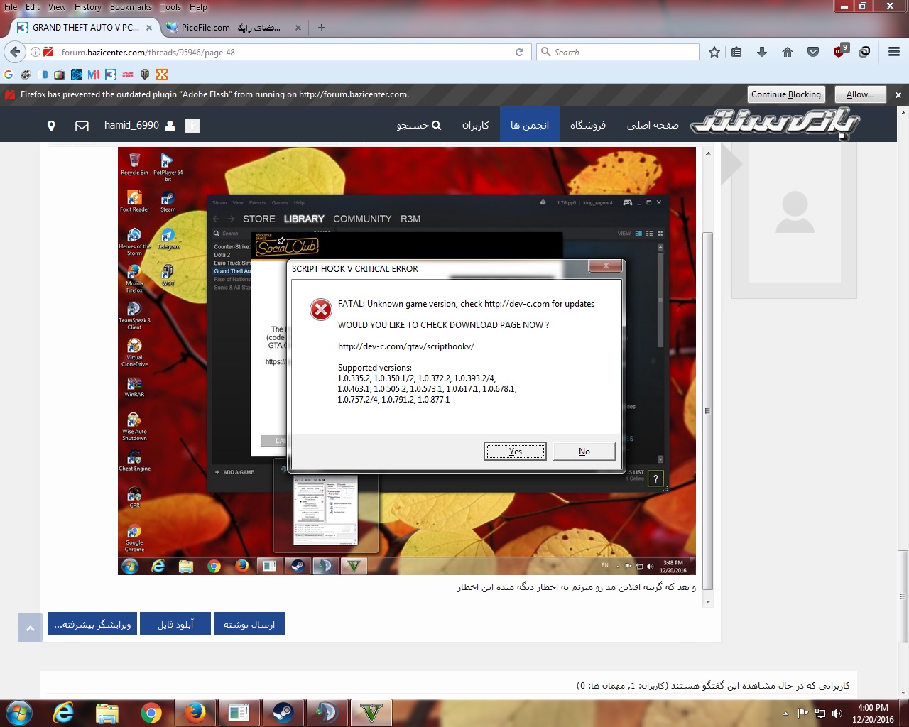909x727 pixels.
Task: Click the blocked Flash plugin icon in address bar
Action: [x=48, y=52]
